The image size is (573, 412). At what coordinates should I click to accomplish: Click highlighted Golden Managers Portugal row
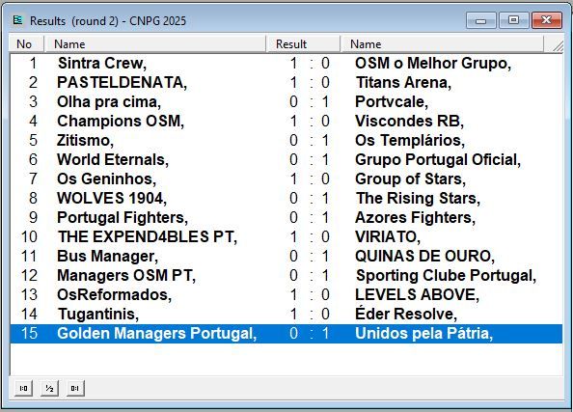coord(286,334)
